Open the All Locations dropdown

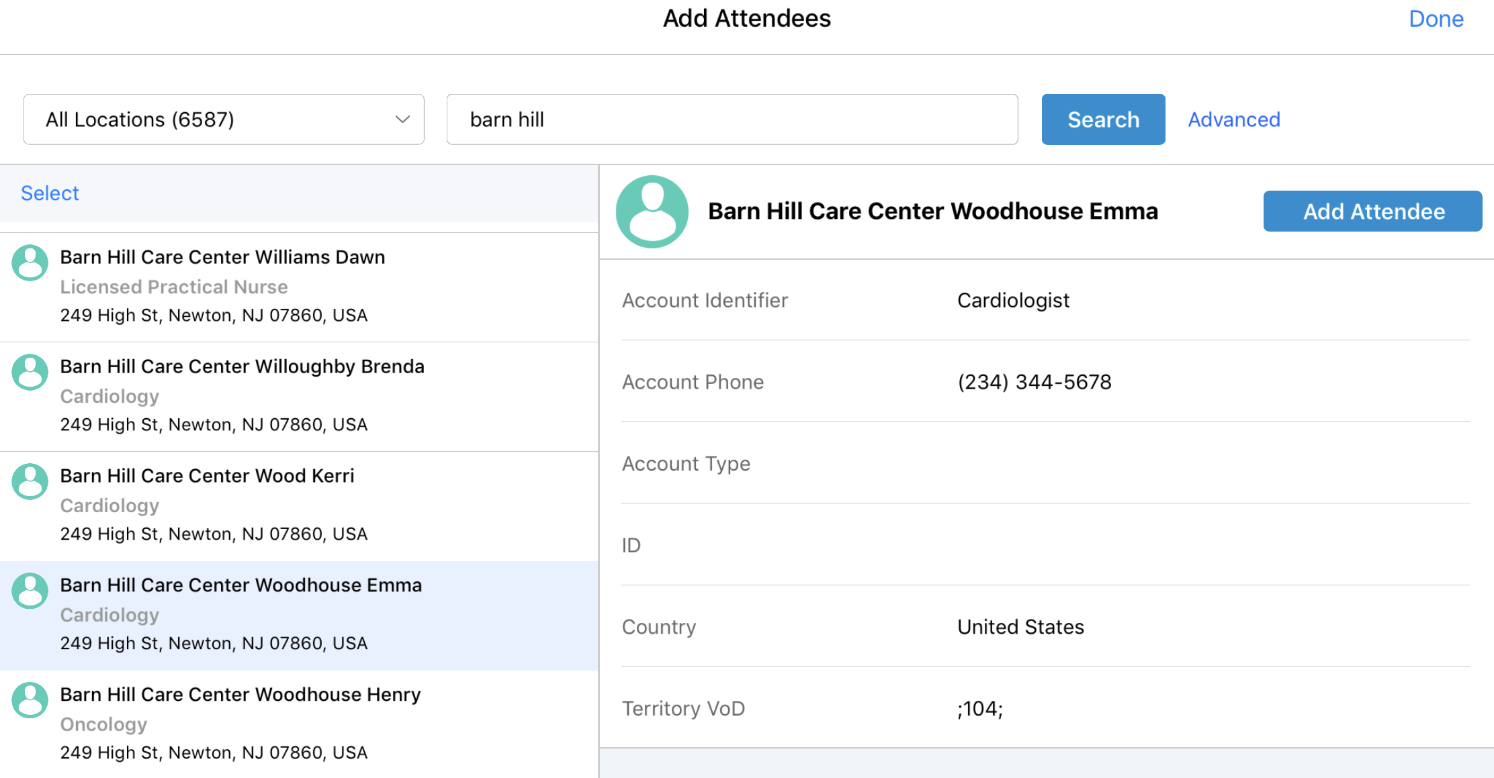[x=223, y=119]
